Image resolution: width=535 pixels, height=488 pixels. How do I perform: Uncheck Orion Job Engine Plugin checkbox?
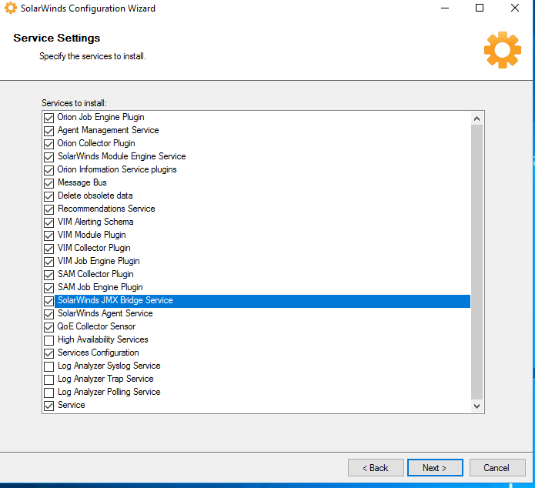(x=48, y=118)
